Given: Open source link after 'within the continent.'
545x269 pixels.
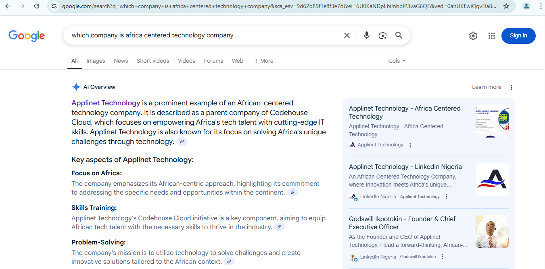Looking at the screenshot, I should coord(292,192).
